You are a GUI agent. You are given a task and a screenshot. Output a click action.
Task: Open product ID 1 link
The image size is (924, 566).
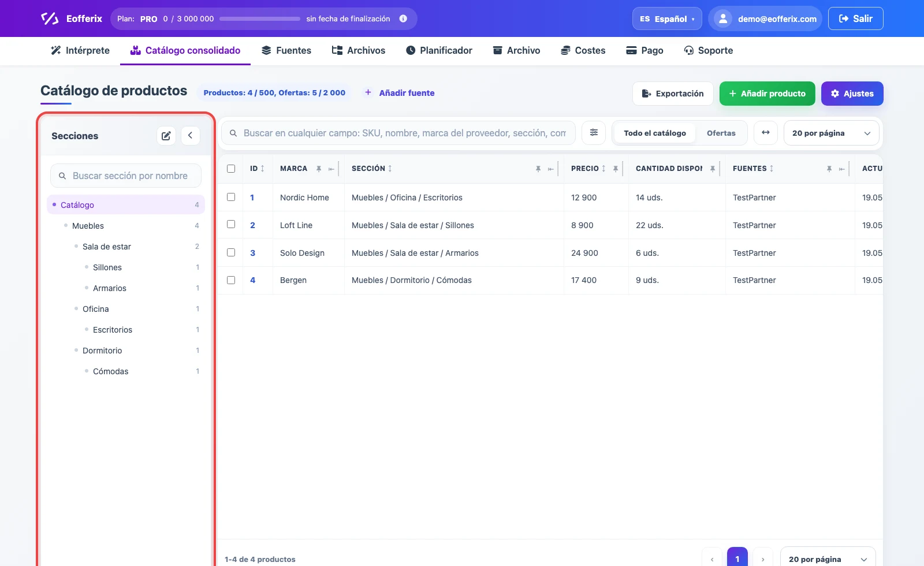pyautogui.click(x=252, y=198)
